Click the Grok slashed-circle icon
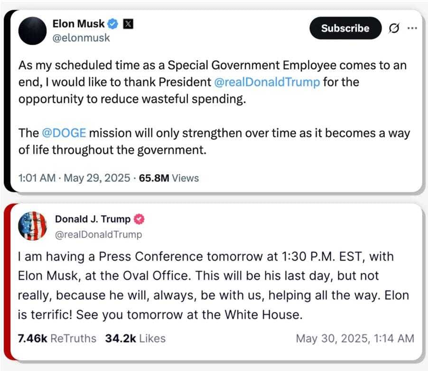The width and height of the screenshot is (428, 371). coord(393,29)
